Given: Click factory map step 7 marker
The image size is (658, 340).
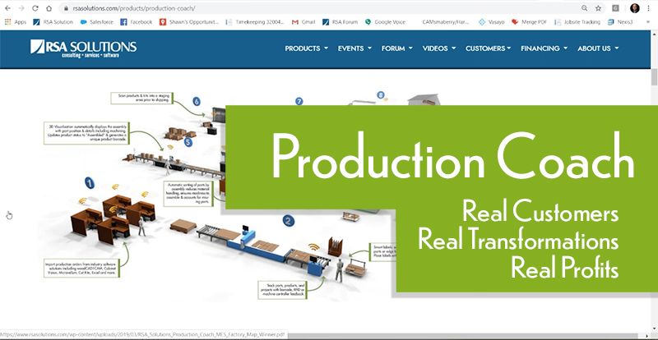Looking at the screenshot, I should coord(299,101).
